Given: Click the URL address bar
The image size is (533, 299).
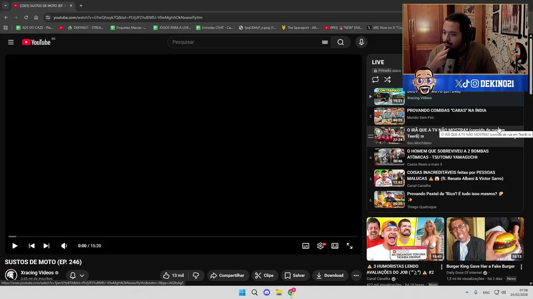Looking at the screenshot, I should pyautogui.click(x=225, y=17).
